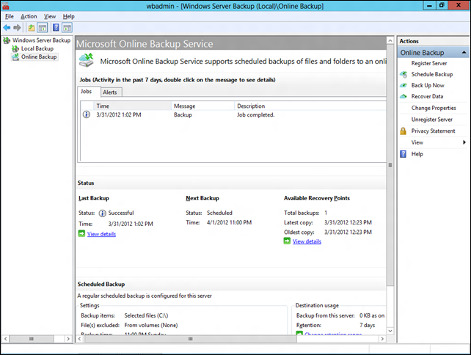
Task: Toggle Show/Hide Console Tree toolbar icon
Action: tap(43, 28)
